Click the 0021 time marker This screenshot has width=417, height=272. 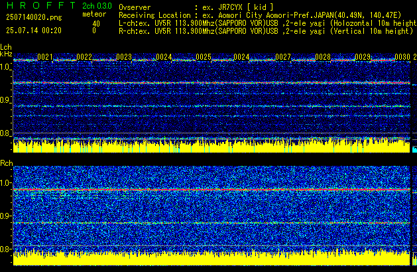click(x=45, y=56)
